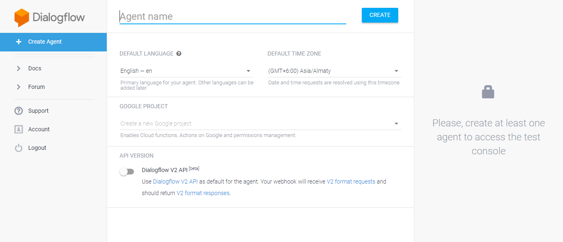Click the 'Dialogflow V2 API [beta]' label
This screenshot has height=242, width=563.
pyautogui.click(x=171, y=170)
